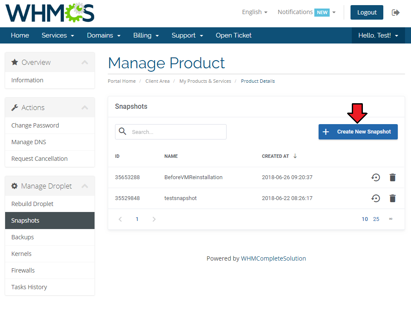
Task: Click the NEW notifications badge
Action: (322, 12)
